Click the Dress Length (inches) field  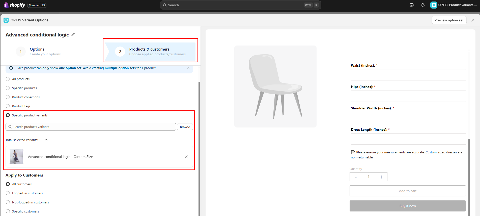[408, 139]
